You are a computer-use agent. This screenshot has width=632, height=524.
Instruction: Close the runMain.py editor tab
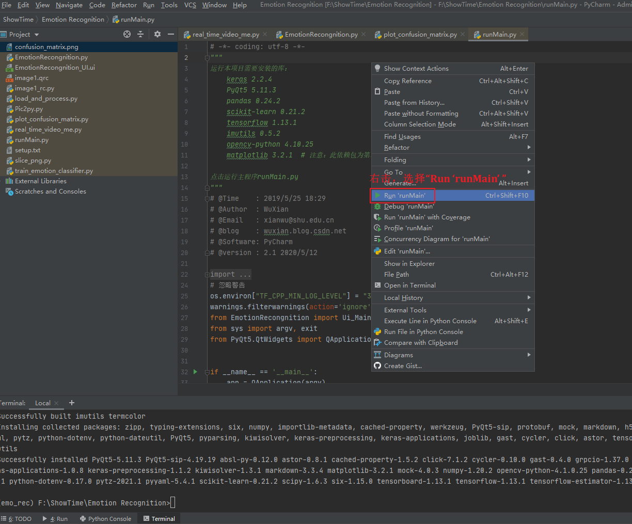click(x=522, y=34)
